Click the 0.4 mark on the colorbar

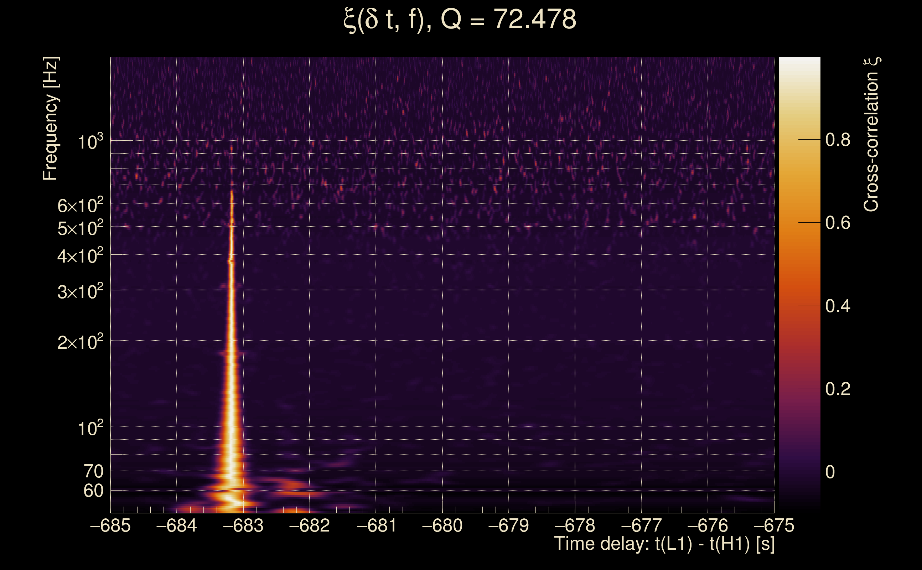(838, 306)
